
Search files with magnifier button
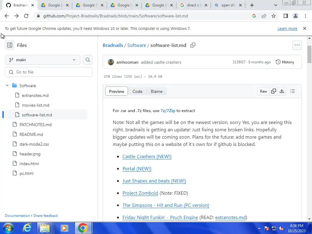tap(88, 60)
